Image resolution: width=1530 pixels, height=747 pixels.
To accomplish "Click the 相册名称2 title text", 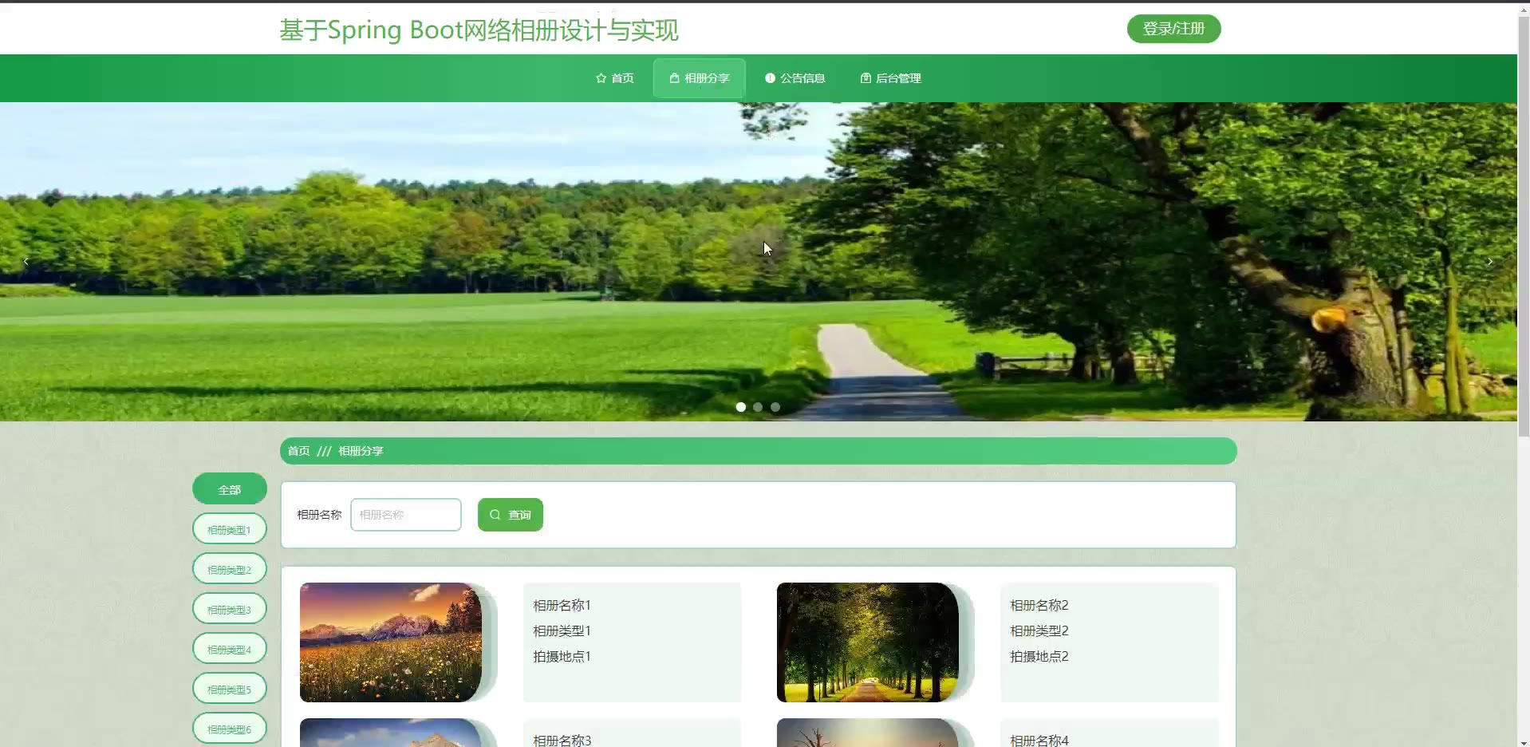I will pos(1039,605).
